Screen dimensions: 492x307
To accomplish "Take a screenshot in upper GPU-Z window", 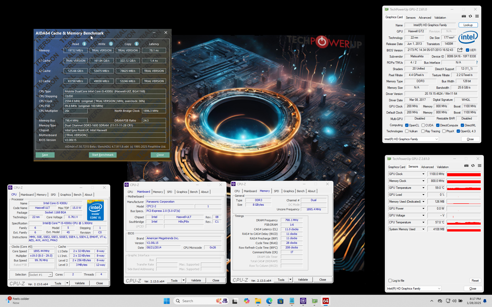I will coord(464,16).
